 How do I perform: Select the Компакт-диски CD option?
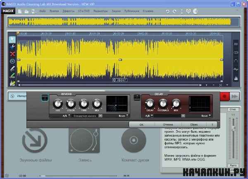tap(135, 145)
